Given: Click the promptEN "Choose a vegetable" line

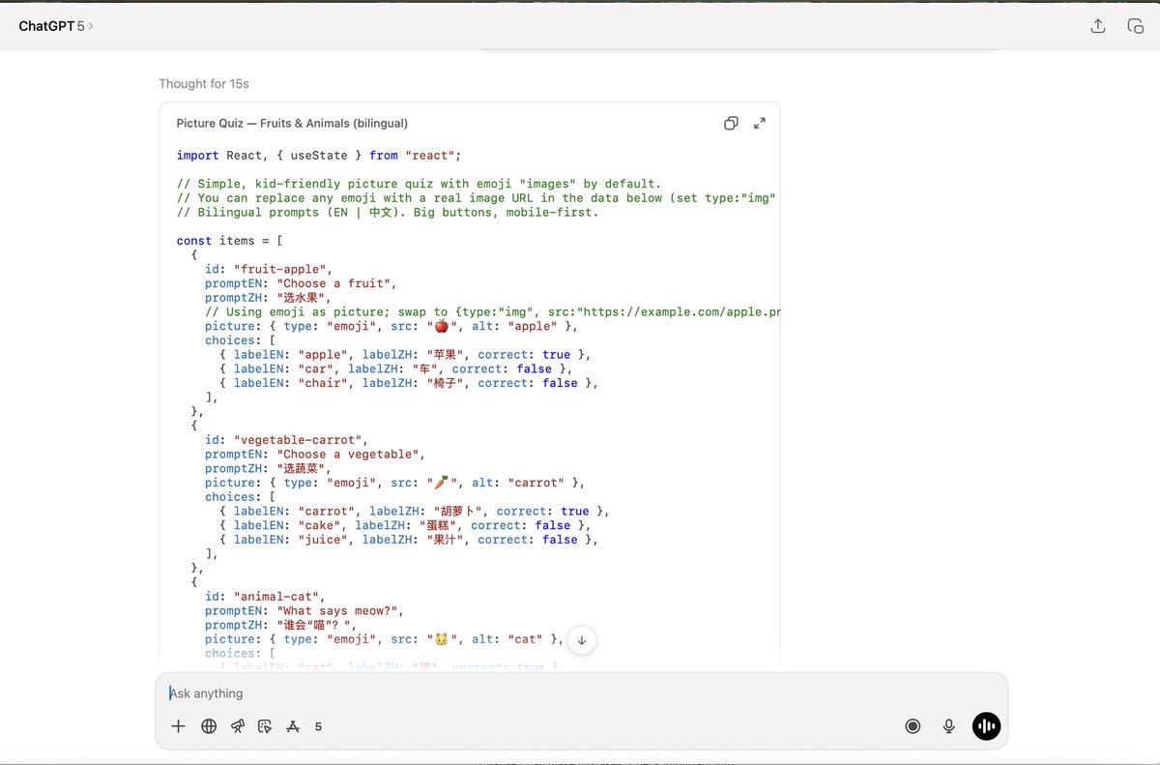Looking at the screenshot, I should 315,454.
